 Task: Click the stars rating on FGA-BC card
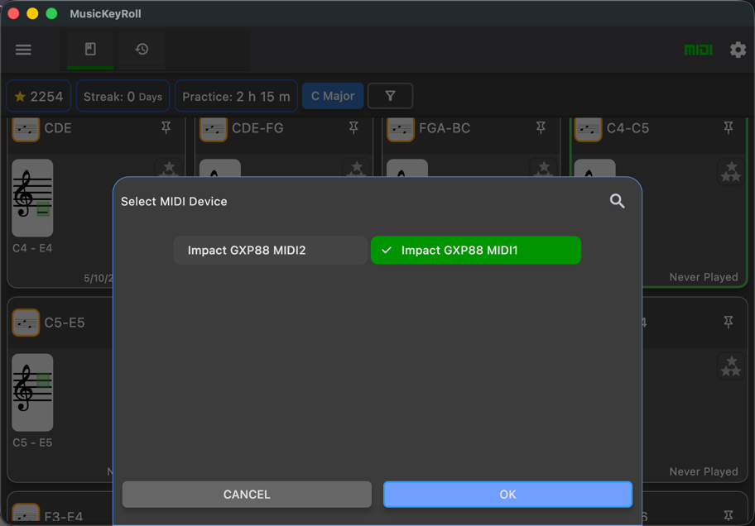(x=544, y=168)
